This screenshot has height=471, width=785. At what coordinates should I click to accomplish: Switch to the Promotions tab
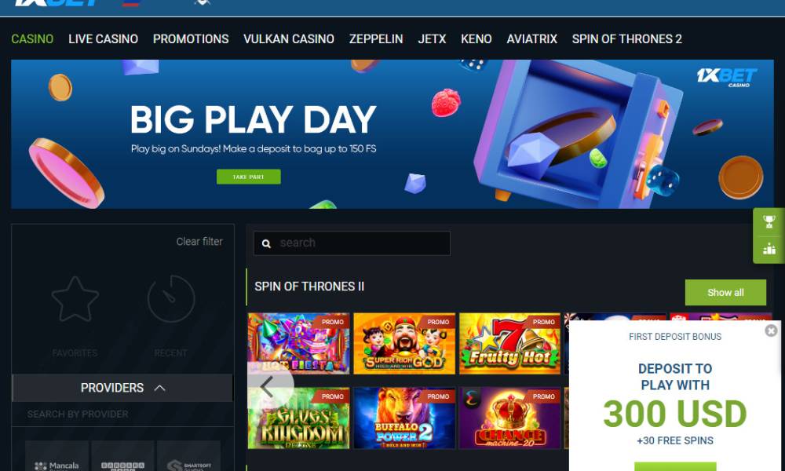(191, 39)
